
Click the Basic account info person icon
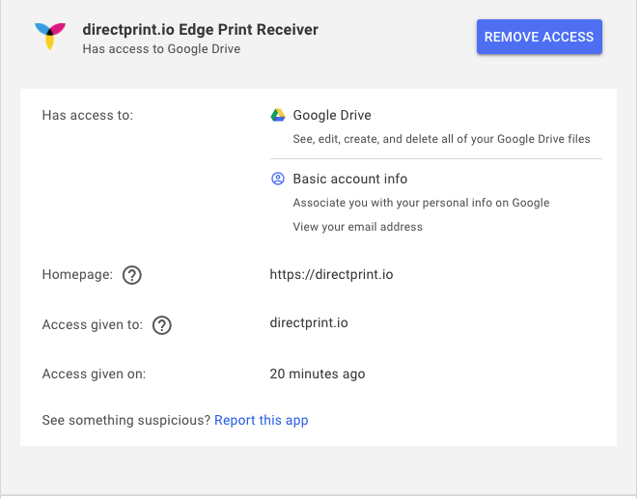click(278, 179)
